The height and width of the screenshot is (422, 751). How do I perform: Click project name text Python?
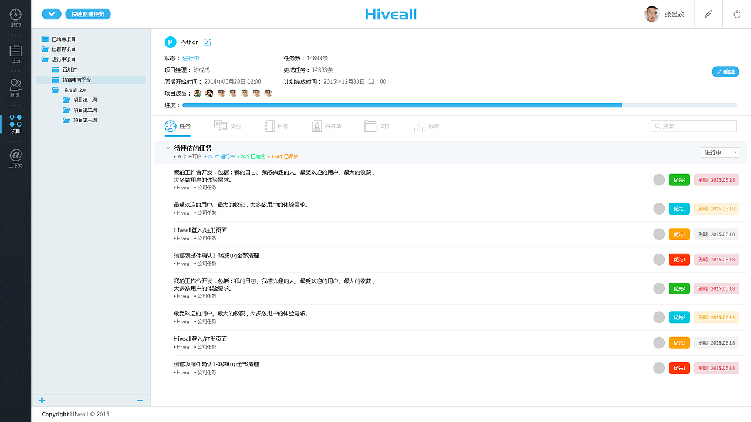pyautogui.click(x=190, y=42)
